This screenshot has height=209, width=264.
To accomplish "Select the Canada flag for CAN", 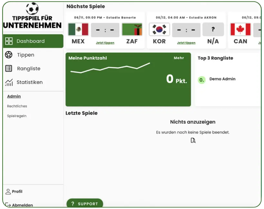I will pos(240,29).
